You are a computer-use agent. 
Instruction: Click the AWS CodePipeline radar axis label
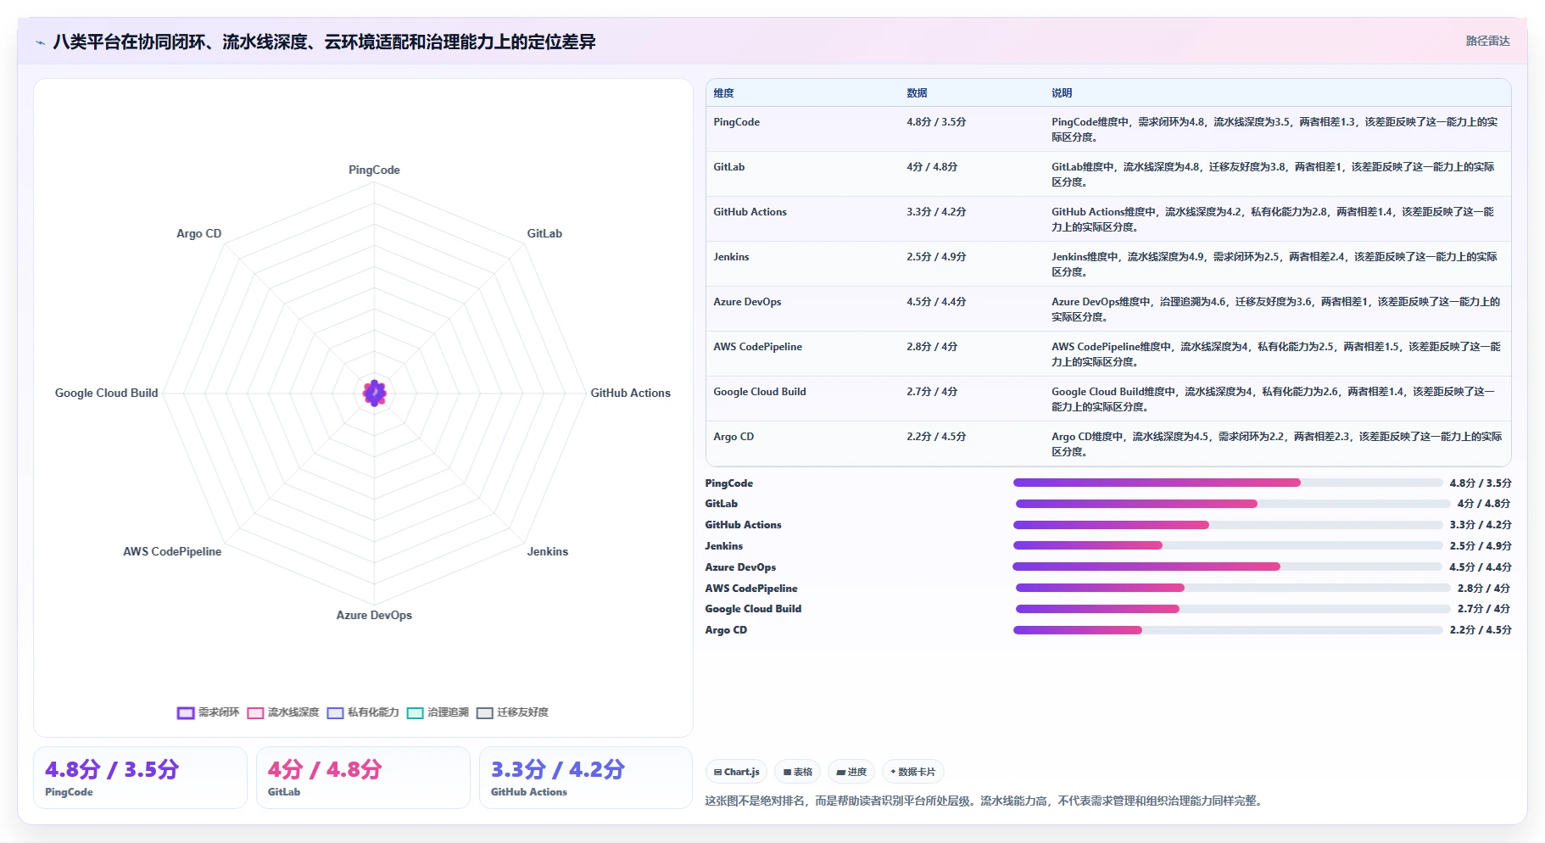(172, 551)
